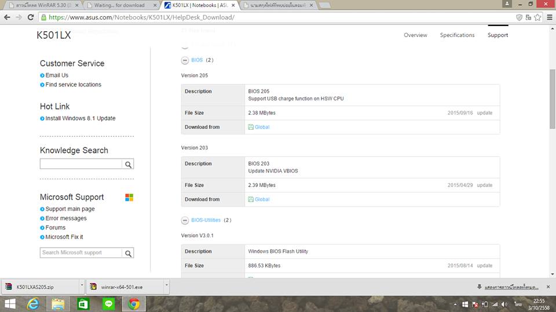Click the Version 205 heading text
556x312 pixels.
pos(195,75)
